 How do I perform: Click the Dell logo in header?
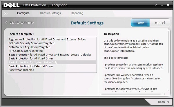click(12, 5)
